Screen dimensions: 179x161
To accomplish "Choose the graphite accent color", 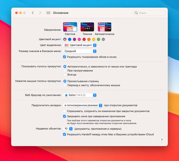I will click(103, 39).
